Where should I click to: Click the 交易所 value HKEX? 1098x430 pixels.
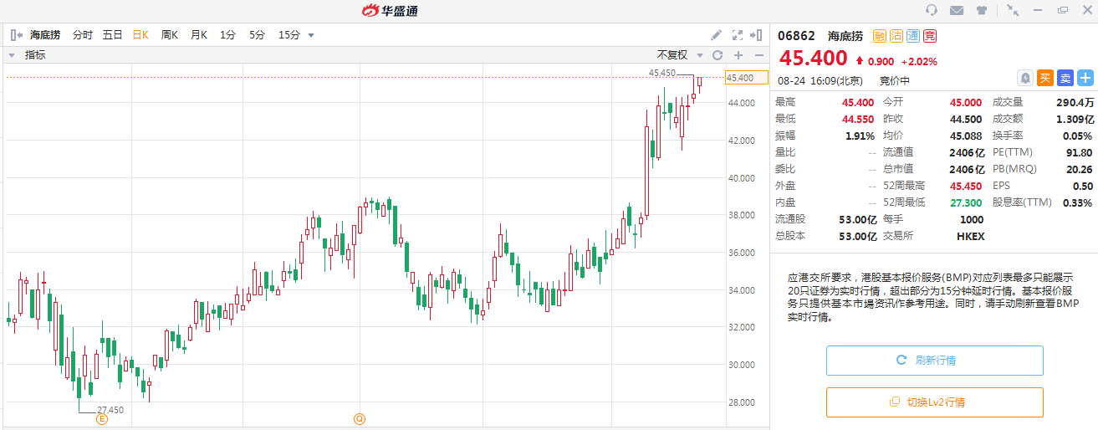coord(971,236)
